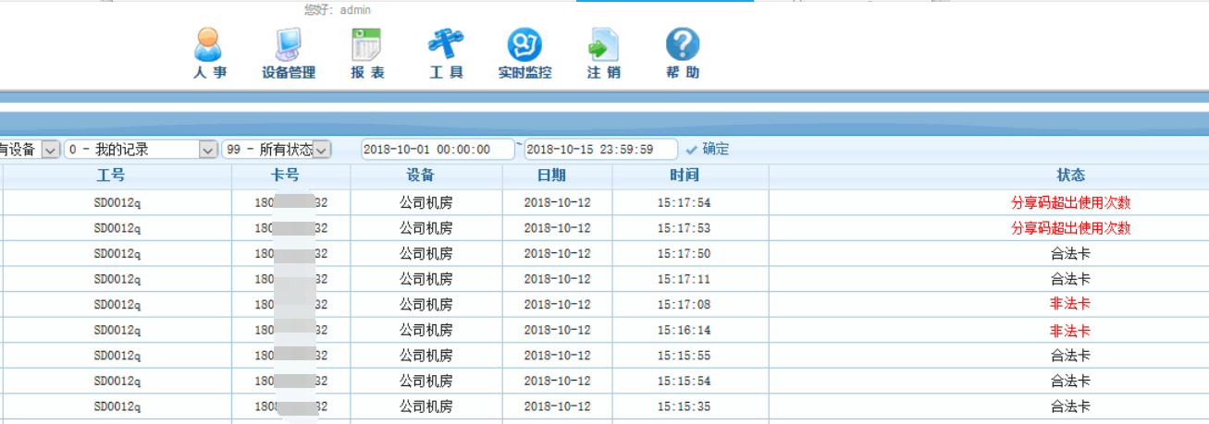Expand the 所有设备 device dropdown
The width and height of the screenshot is (1209, 424).
coord(50,150)
